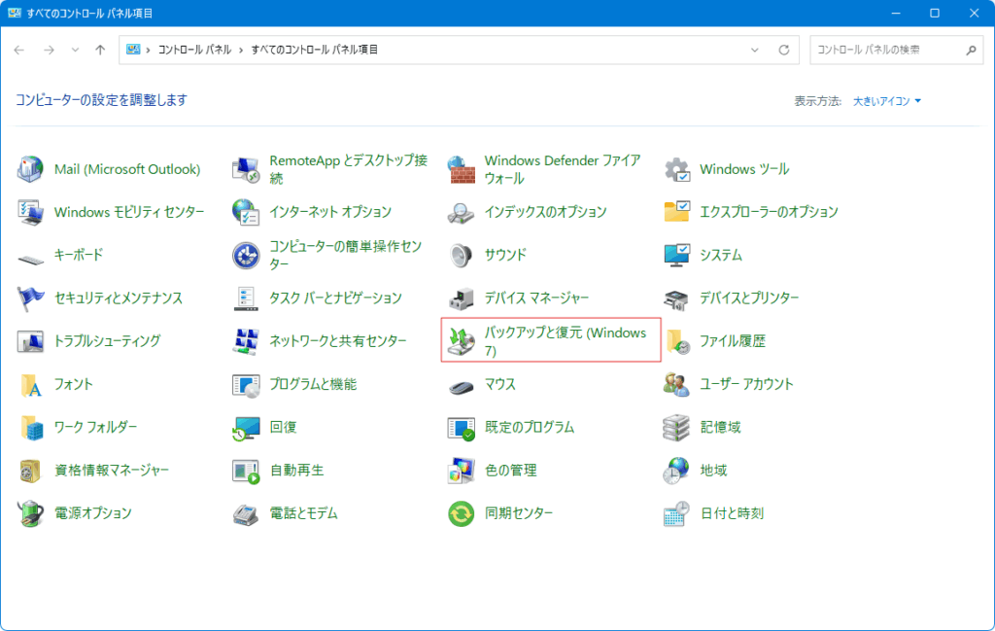Open ワーク フォルダー icon
Screen dimensions: 995x631
(x=30, y=427)
